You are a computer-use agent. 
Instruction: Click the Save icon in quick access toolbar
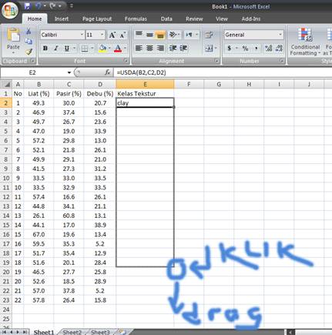coord(27,5)
